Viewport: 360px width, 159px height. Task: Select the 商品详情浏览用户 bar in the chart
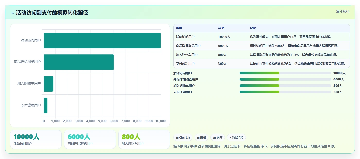coord(79,62)
